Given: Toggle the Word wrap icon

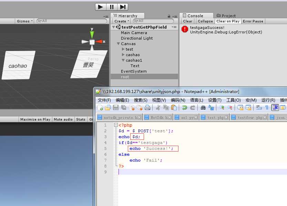Looking at the screenshot, I should (x=259, y=107).
